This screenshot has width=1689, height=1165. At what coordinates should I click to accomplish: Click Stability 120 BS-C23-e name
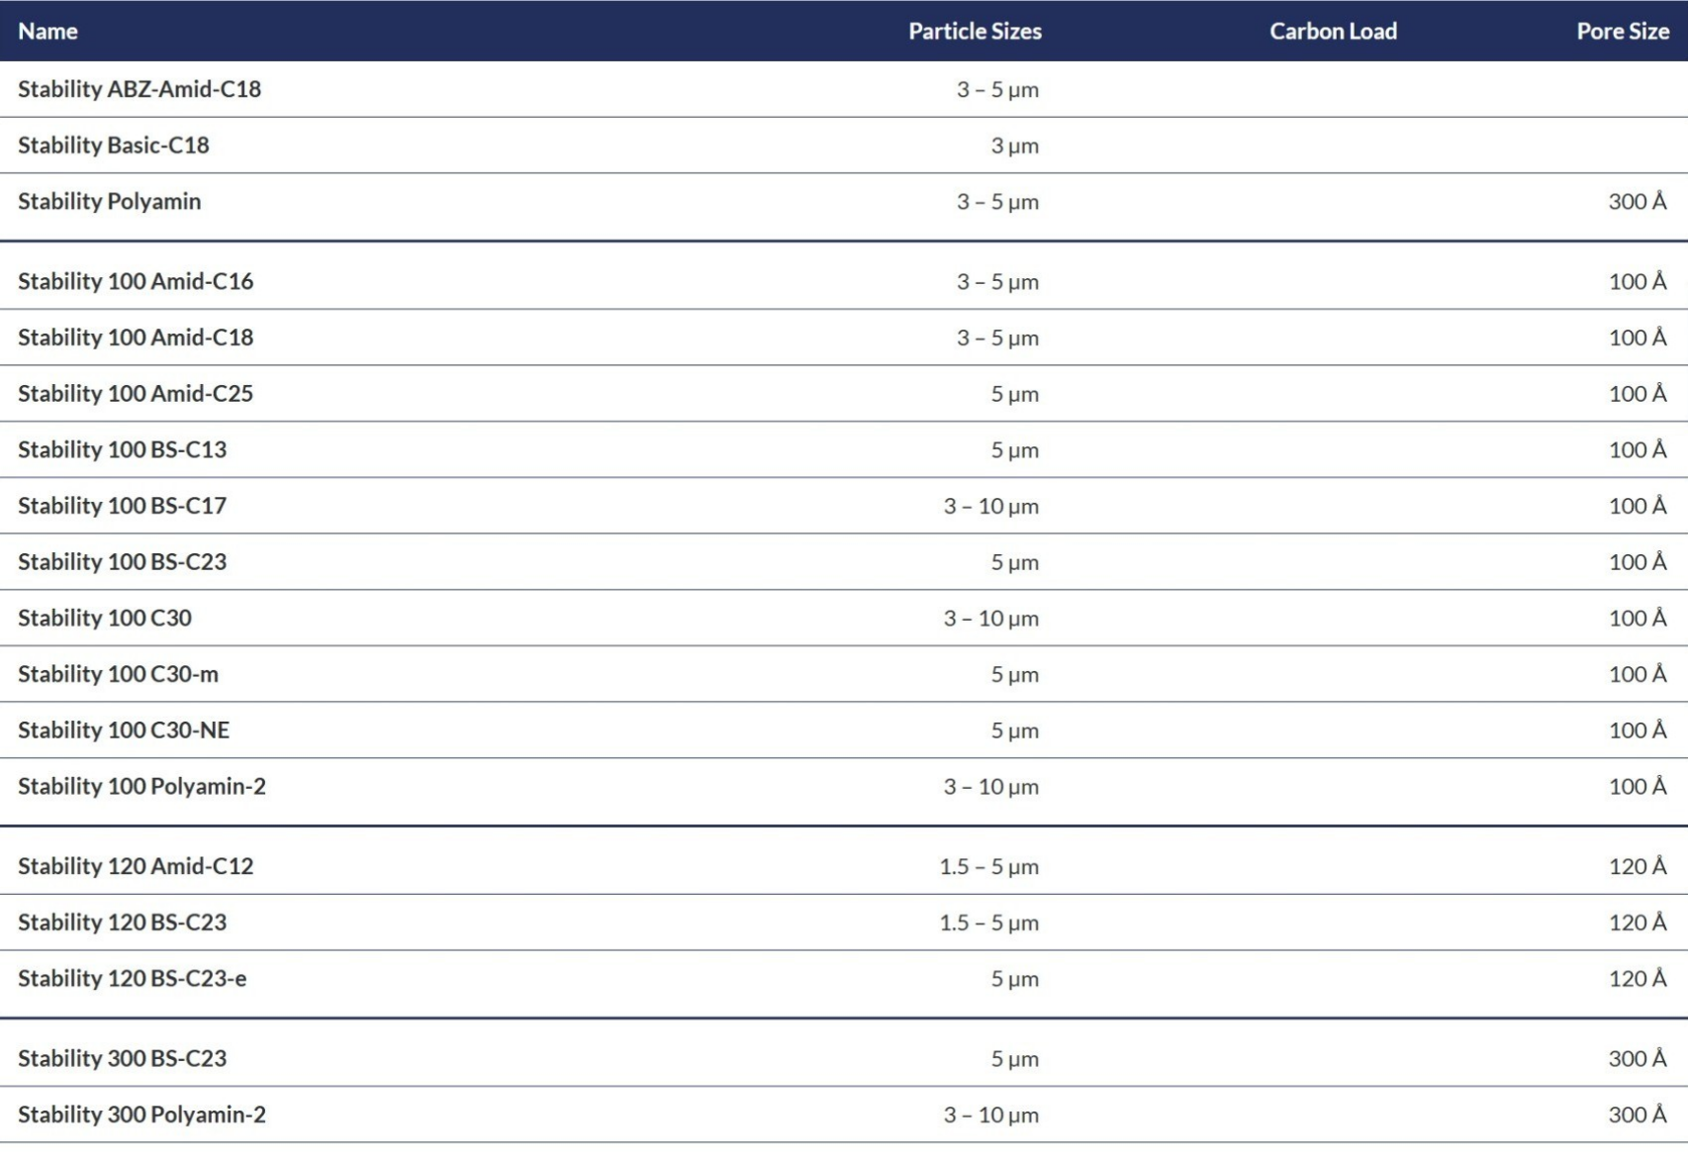(x=133, y=979)
